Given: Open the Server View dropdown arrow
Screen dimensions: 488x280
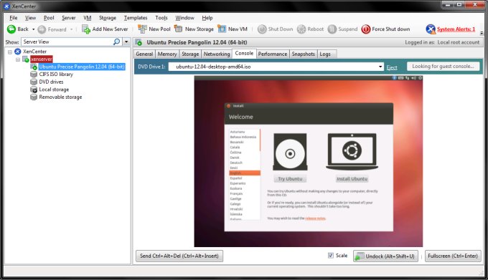Looking at the screenshot, I should 126,42.
